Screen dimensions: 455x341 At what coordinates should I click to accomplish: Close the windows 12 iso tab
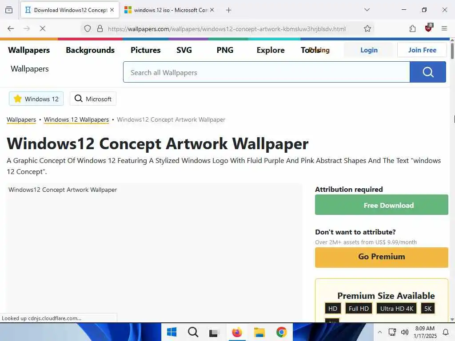pos(212,10)
